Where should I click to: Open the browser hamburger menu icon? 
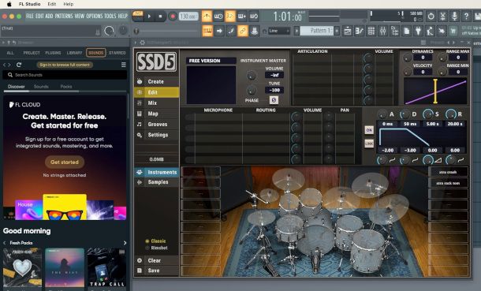124,65
